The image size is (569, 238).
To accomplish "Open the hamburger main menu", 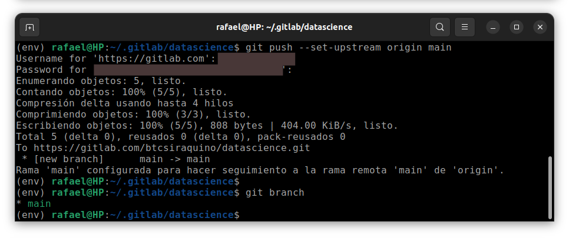I will [465, 27].
